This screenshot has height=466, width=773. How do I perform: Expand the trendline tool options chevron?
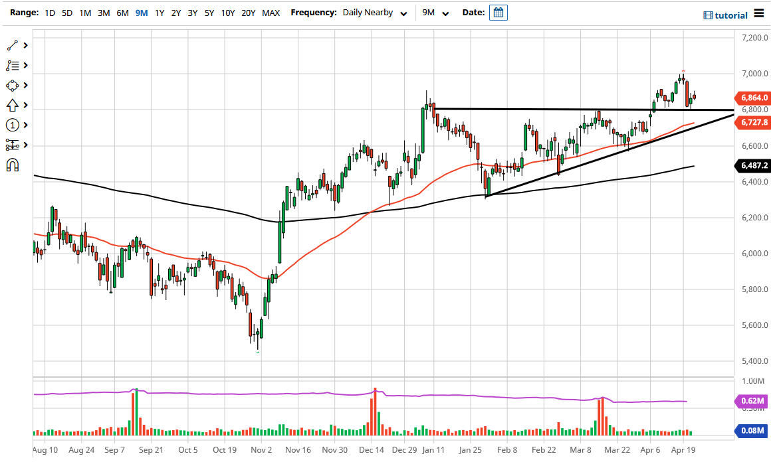(27, 45)
